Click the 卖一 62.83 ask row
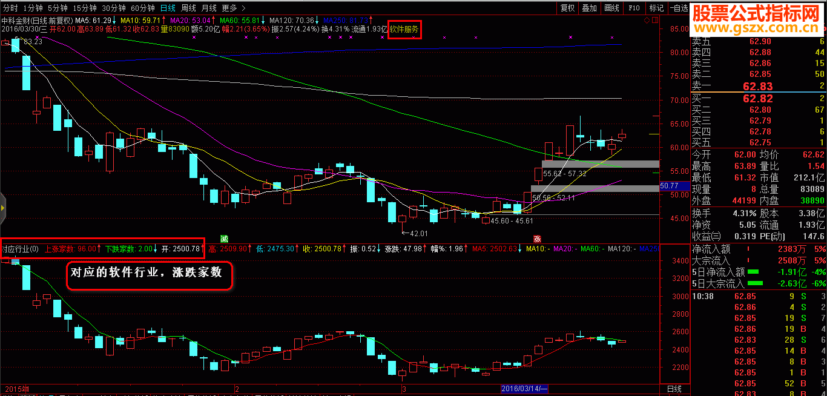 759,86
